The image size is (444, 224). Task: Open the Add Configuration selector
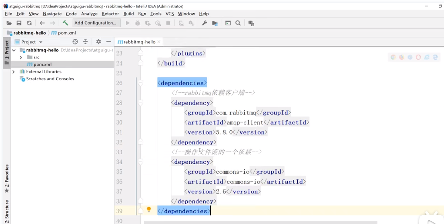96,23
